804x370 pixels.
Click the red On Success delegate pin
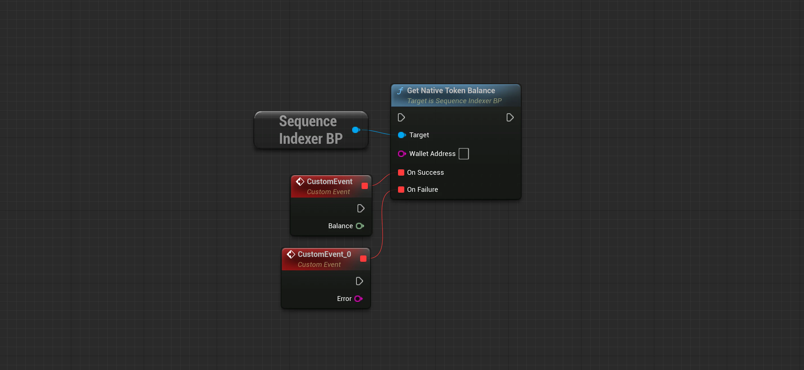pos(401,172)
